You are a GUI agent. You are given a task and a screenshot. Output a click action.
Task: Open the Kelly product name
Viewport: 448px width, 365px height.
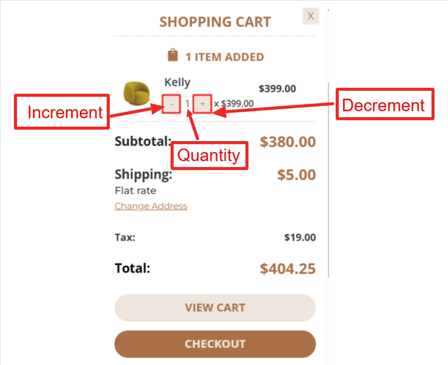tap(178, 83)
